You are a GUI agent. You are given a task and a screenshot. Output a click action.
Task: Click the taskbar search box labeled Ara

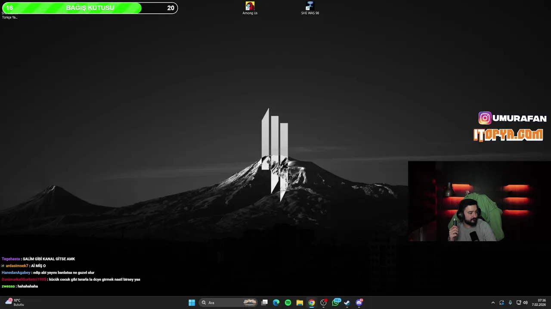coord(229,303)
